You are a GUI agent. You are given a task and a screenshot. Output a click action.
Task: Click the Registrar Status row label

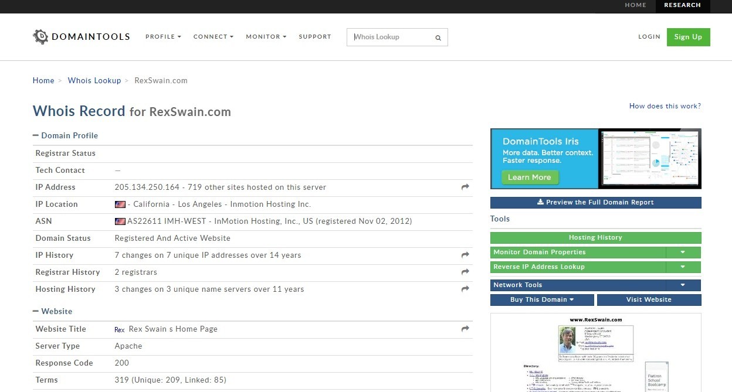tap(66, 154)
